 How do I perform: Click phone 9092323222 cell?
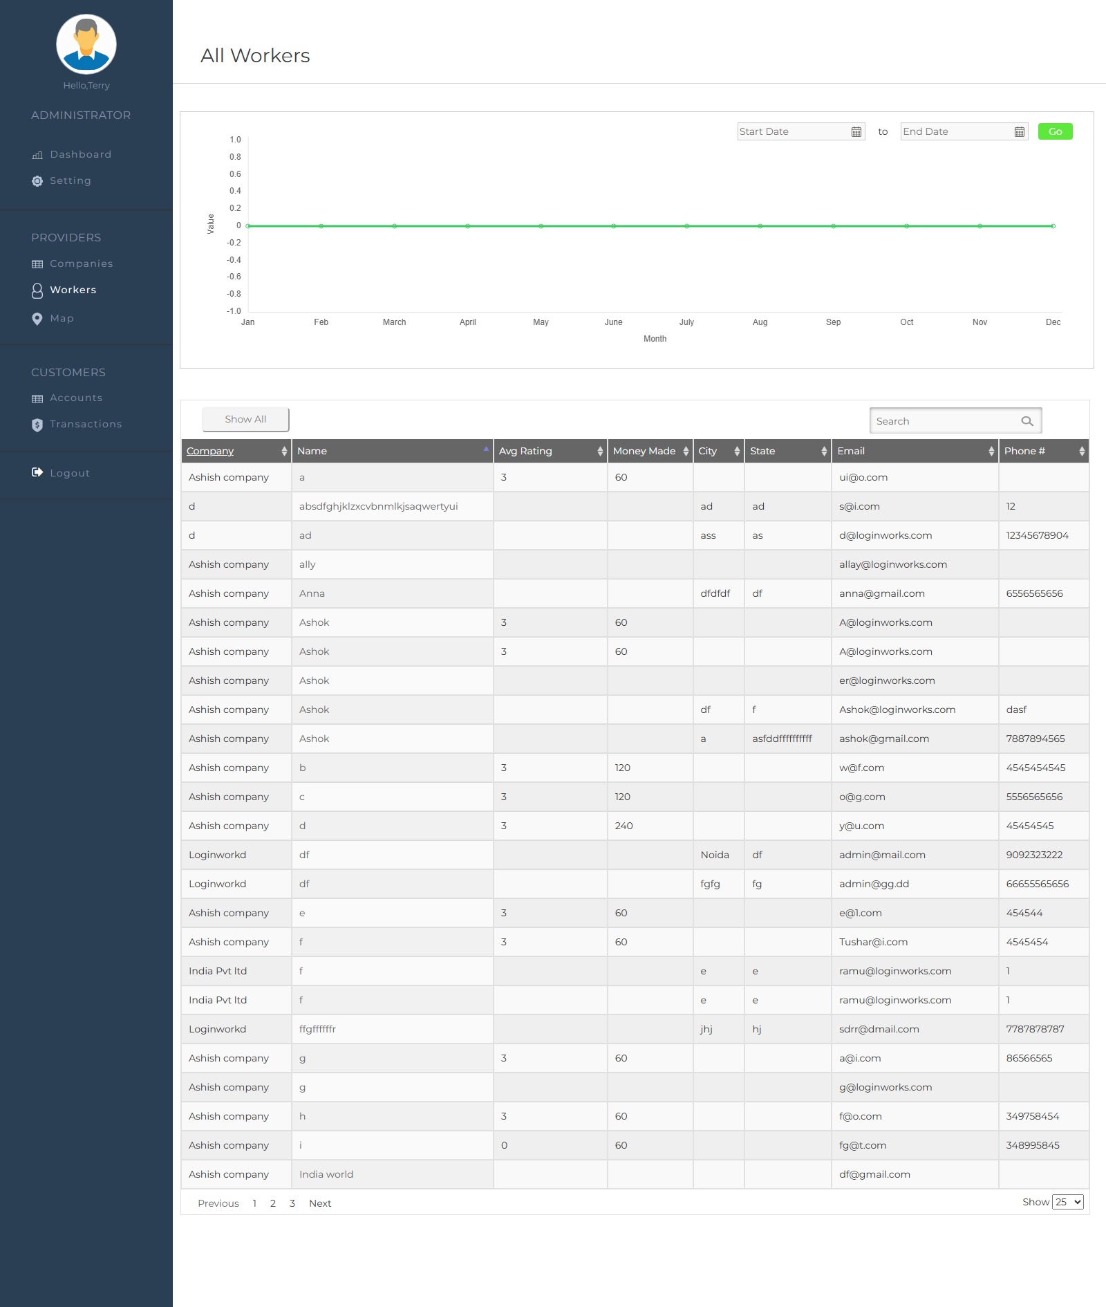pyautogui.click(x=1044, y=855)
